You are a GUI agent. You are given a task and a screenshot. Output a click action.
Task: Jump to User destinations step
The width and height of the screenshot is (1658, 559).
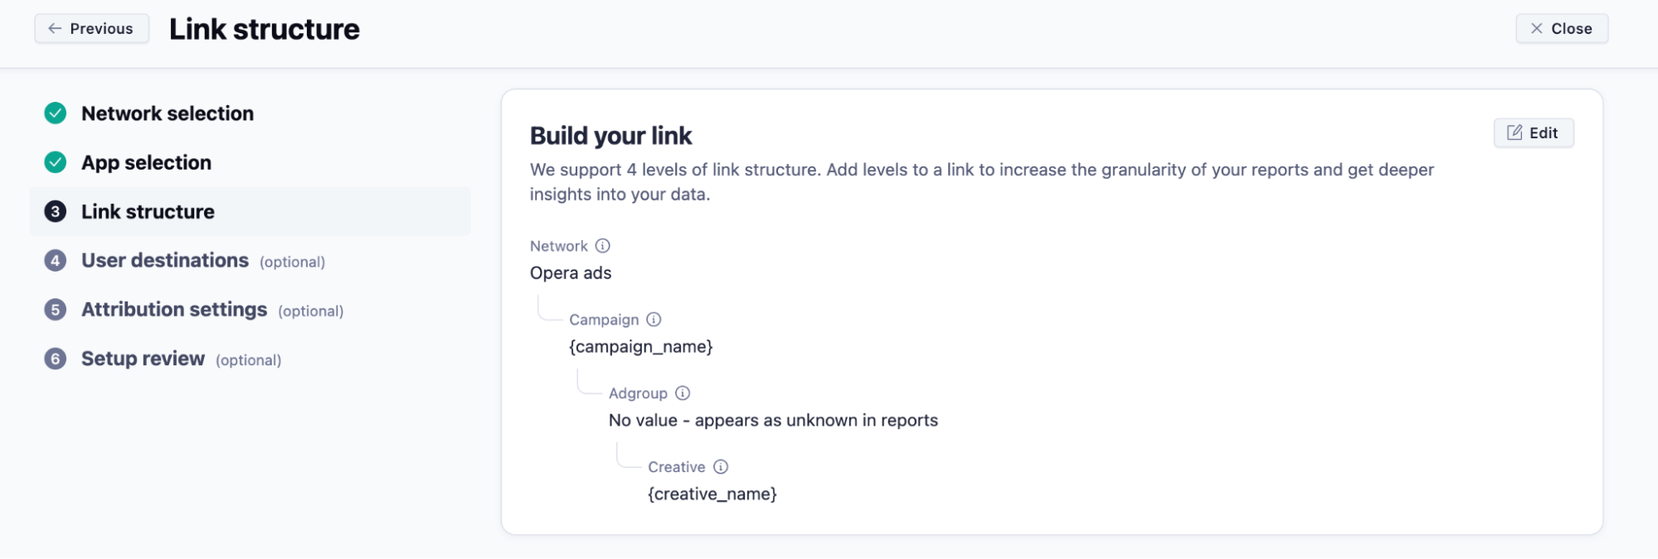coord(165,261)
